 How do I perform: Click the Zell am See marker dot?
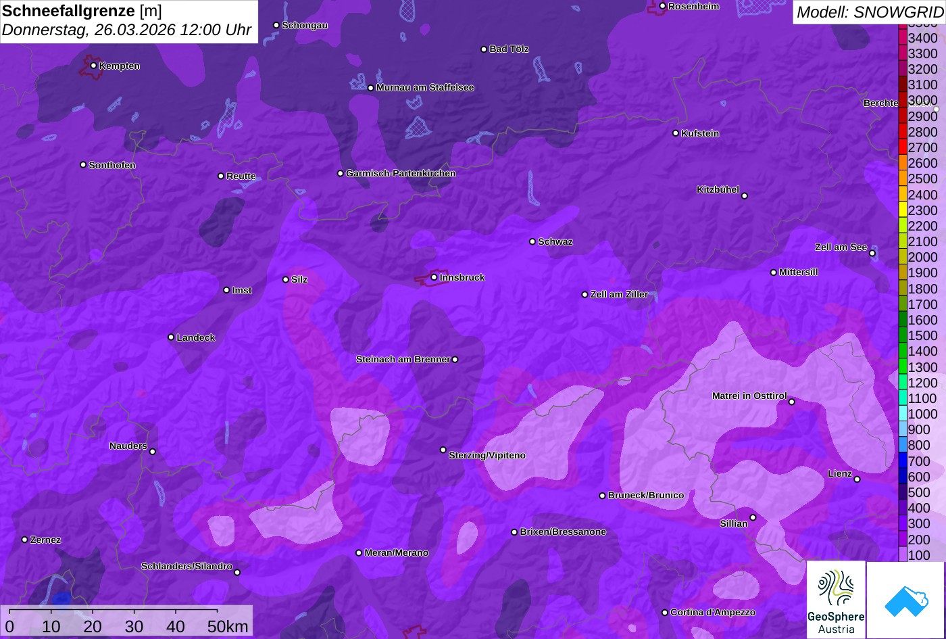pos(872,254)
